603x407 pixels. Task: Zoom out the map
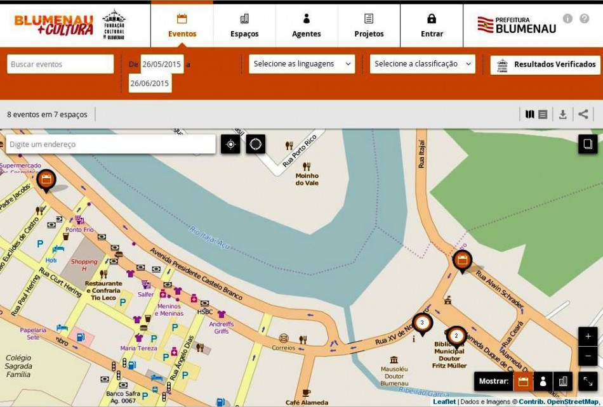click(588, 356)
